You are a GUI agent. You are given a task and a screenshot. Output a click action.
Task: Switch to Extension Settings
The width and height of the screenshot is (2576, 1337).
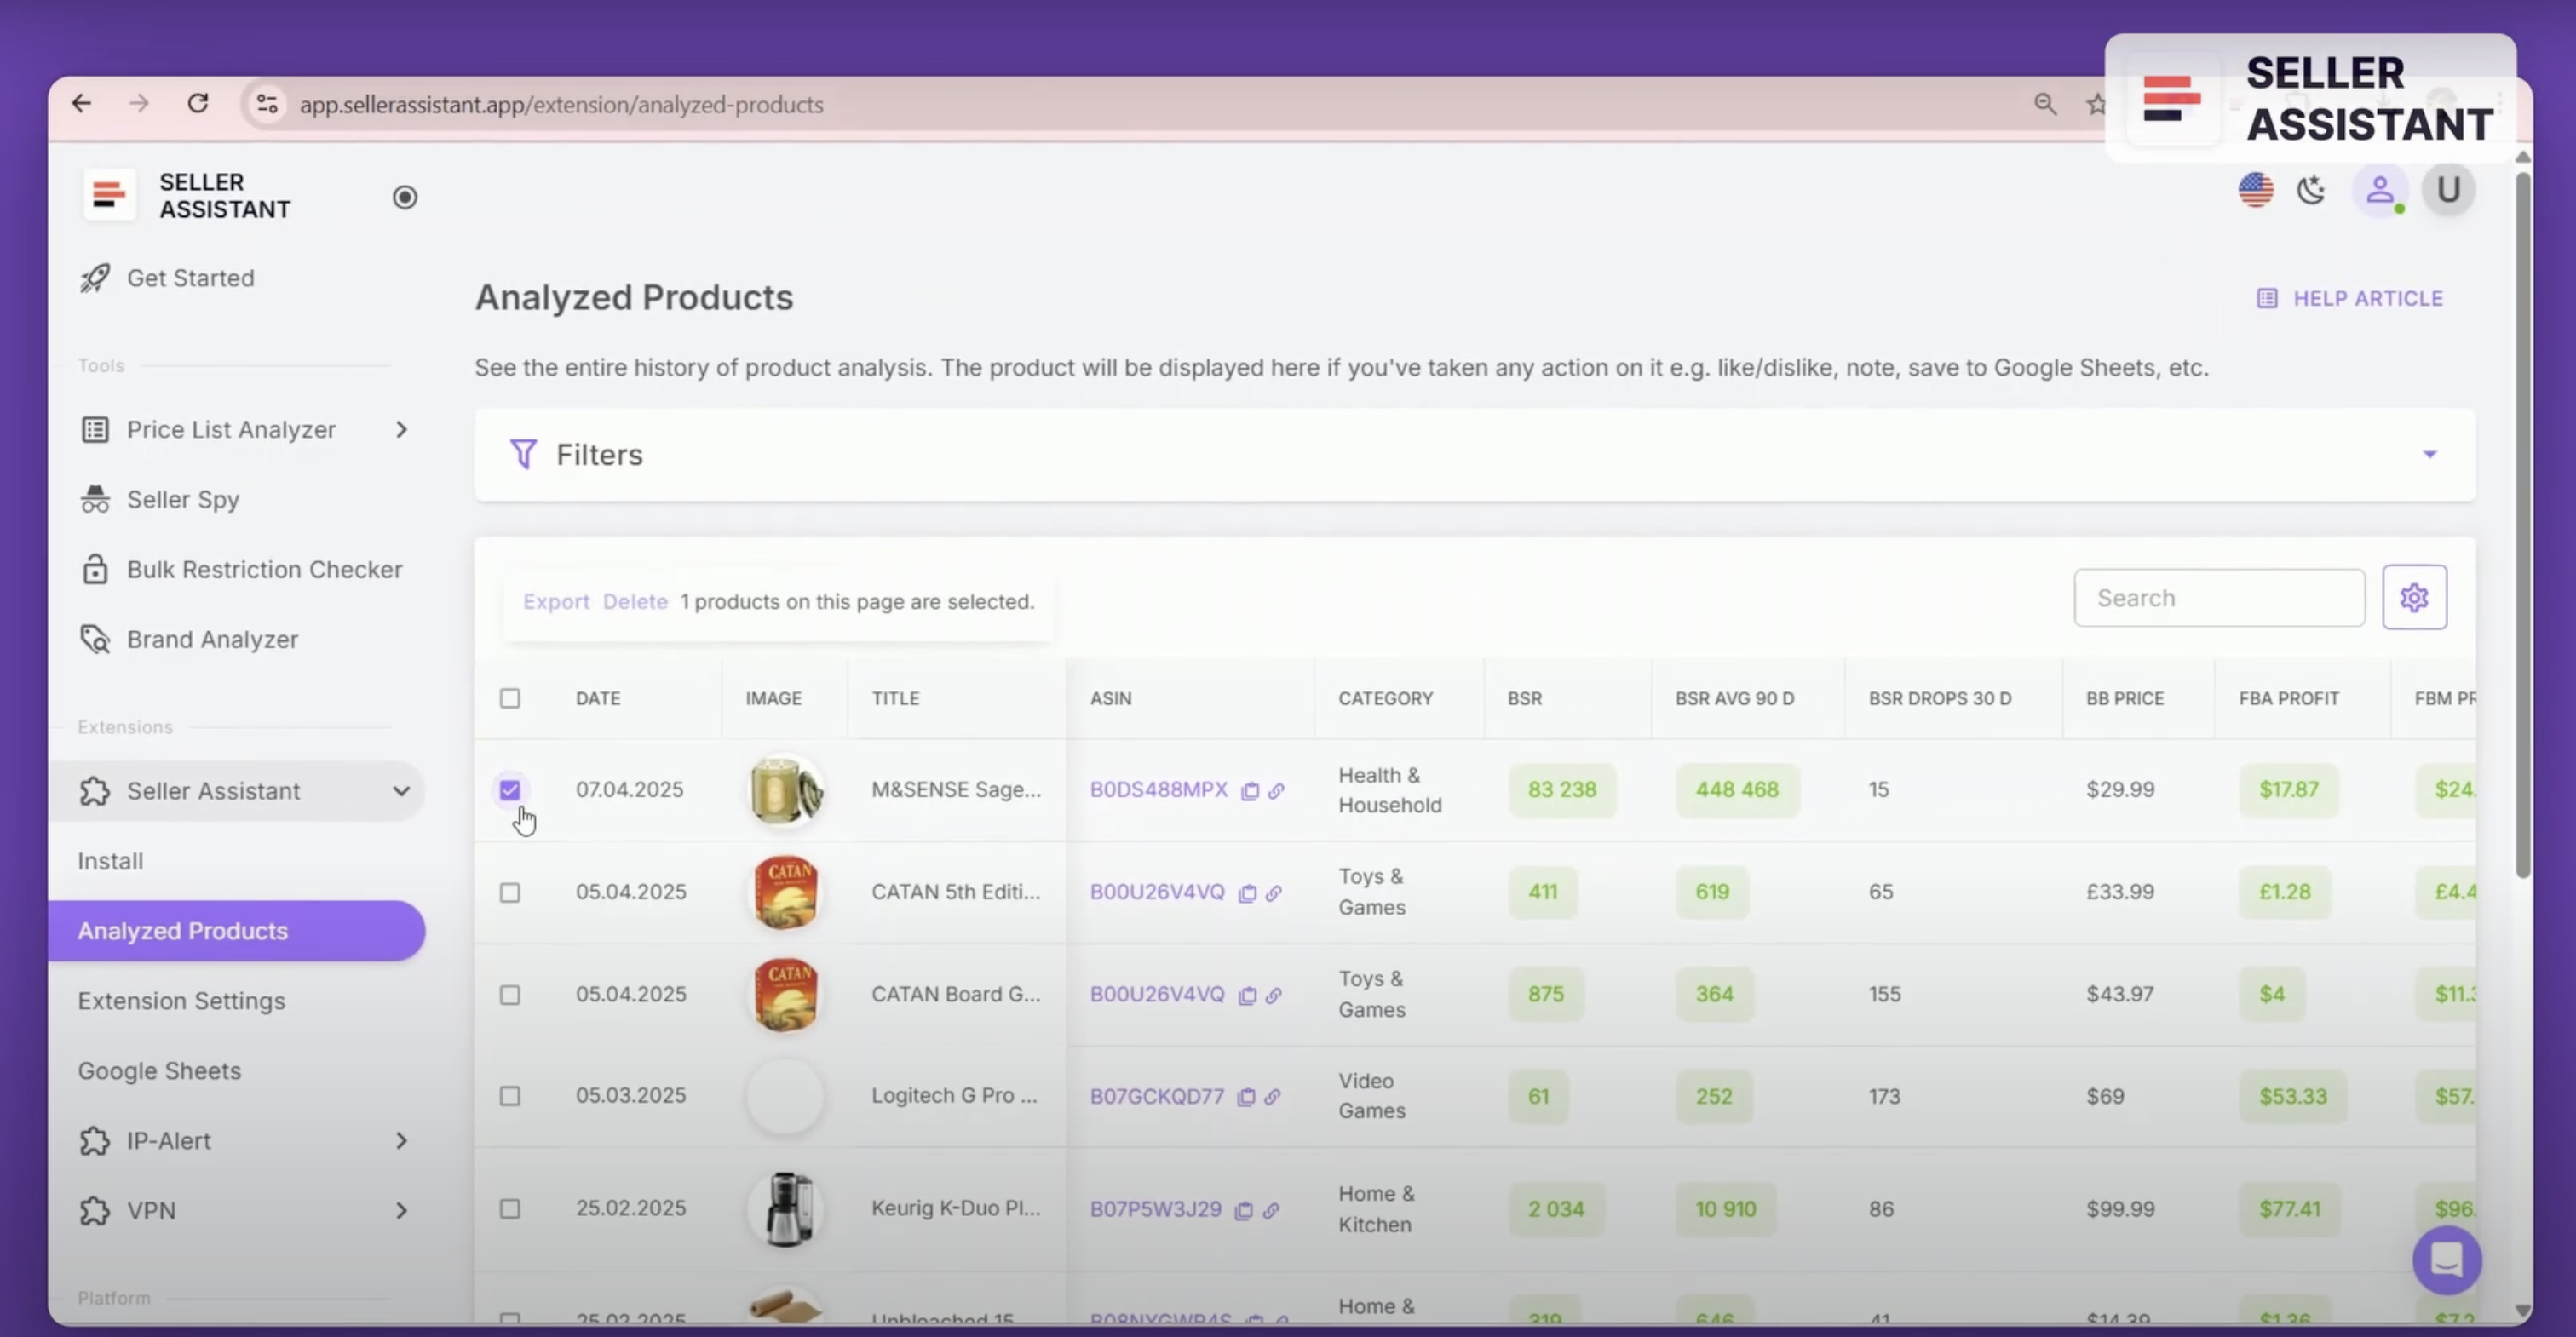182,1000
